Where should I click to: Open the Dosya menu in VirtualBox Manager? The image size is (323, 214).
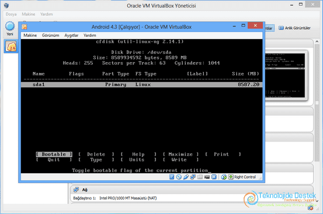[x=11, y=14]
